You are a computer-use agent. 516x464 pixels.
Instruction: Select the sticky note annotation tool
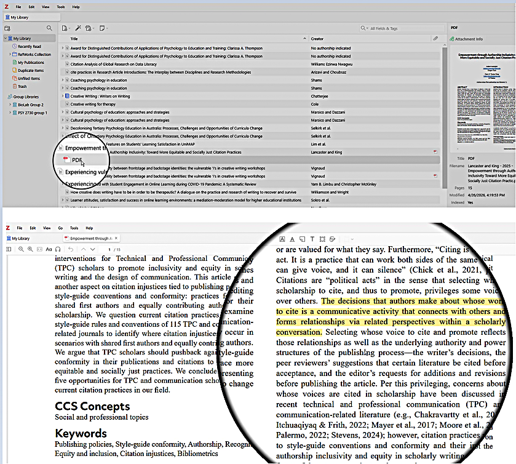point(302,239)
